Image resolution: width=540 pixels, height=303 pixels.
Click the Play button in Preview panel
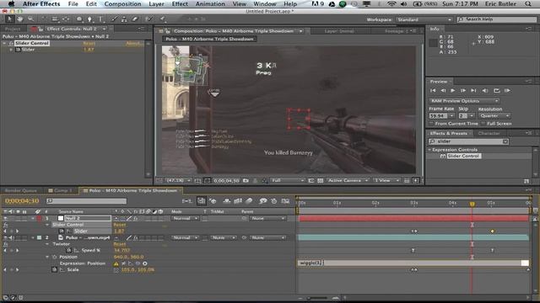tap(453, 91)
